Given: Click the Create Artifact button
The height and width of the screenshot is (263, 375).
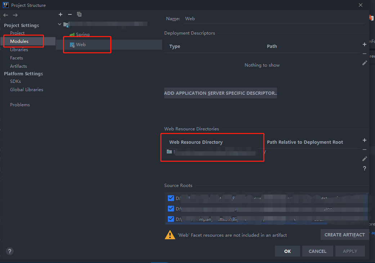Looking at the screenshot, I should pyautogui.click(x=345, y=235).
